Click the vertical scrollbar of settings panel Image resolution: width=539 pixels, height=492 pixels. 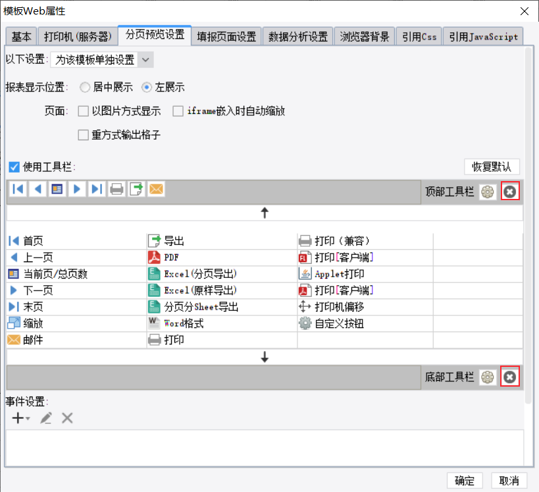[x=528, y=225]
